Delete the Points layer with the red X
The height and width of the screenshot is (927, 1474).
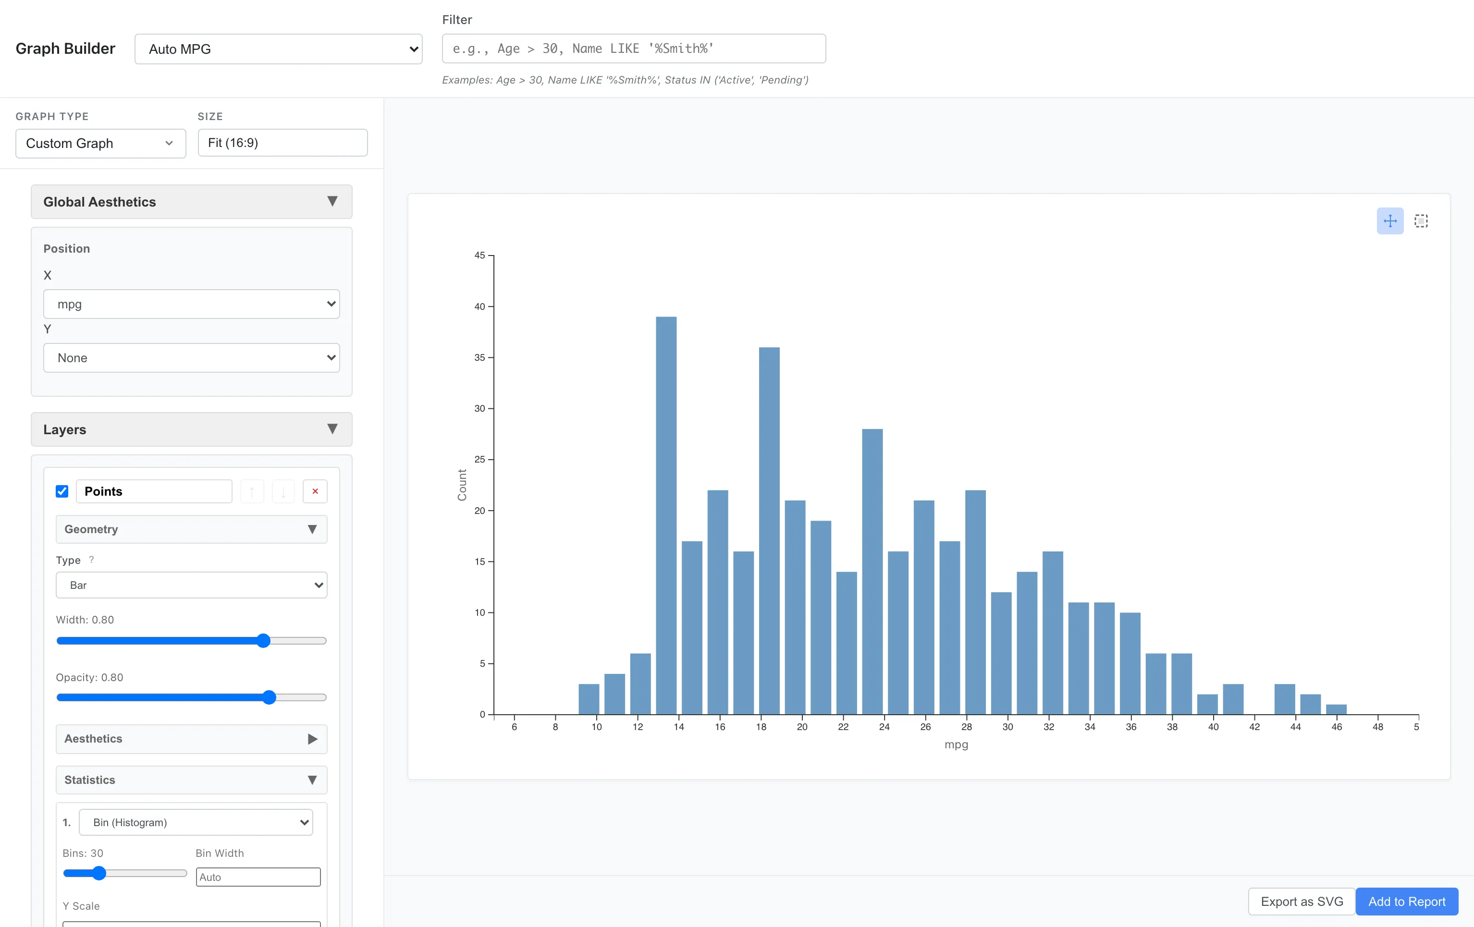(x=315, y=491)
